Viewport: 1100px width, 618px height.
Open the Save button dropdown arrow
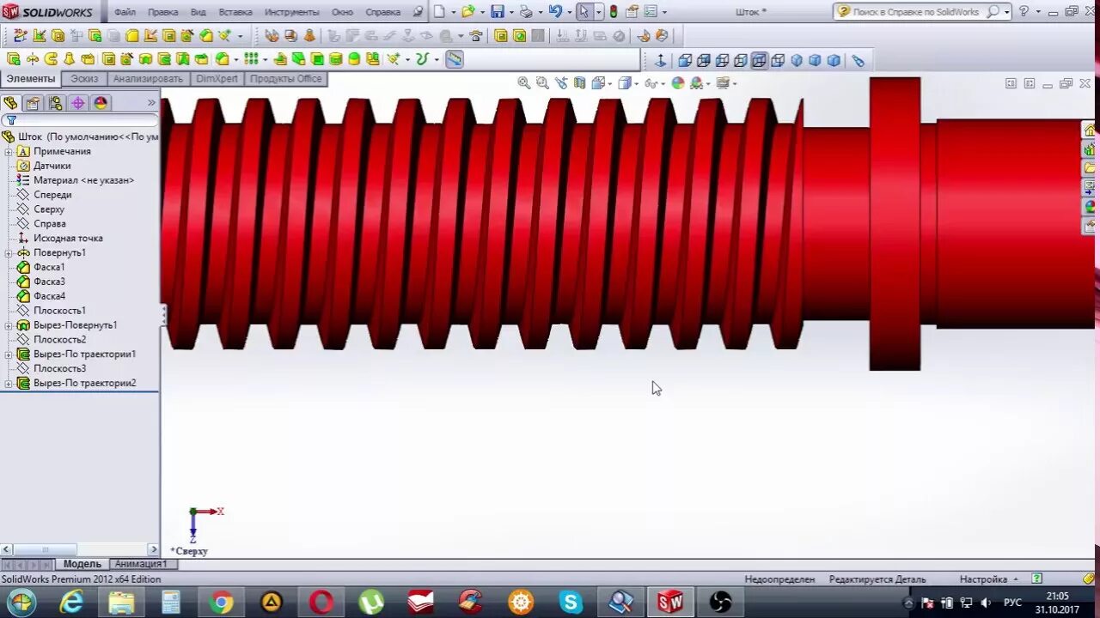tap(510, 12)
